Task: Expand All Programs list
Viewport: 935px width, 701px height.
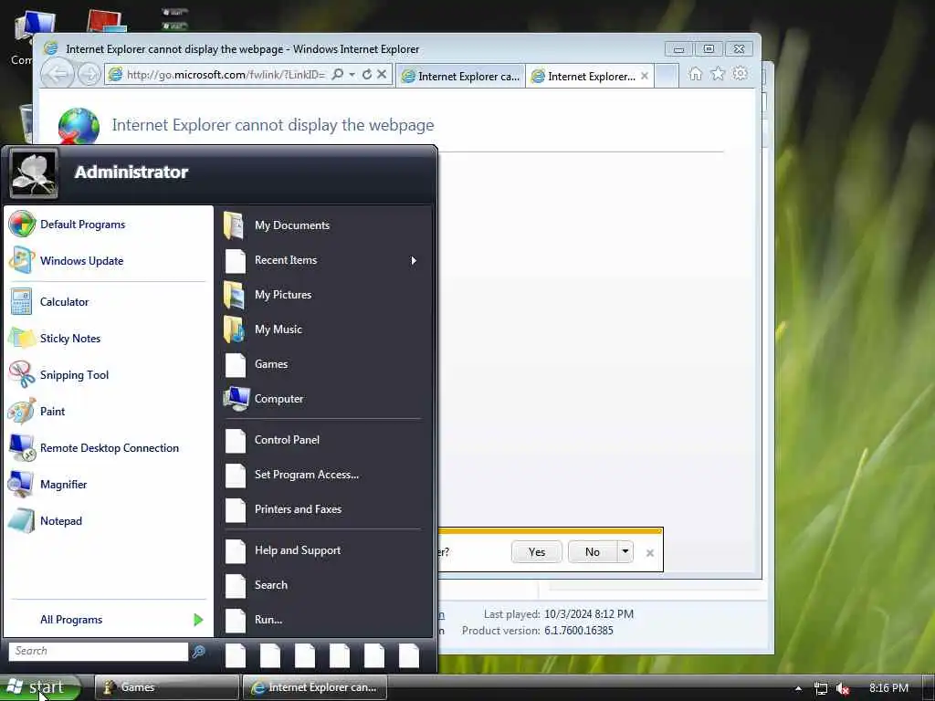Action: click(x=108, y=620)
